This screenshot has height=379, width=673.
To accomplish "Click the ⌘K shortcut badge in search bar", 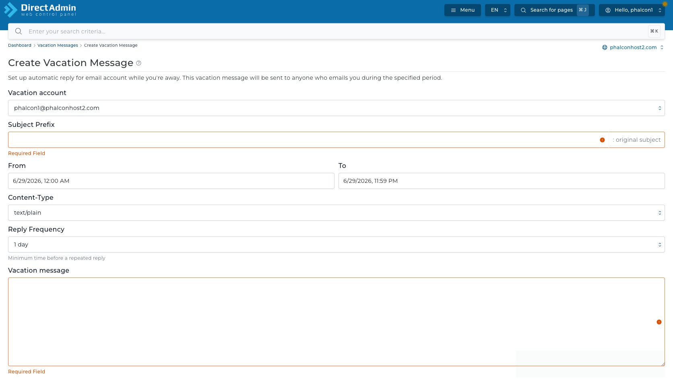I will [x=654, y=31].
